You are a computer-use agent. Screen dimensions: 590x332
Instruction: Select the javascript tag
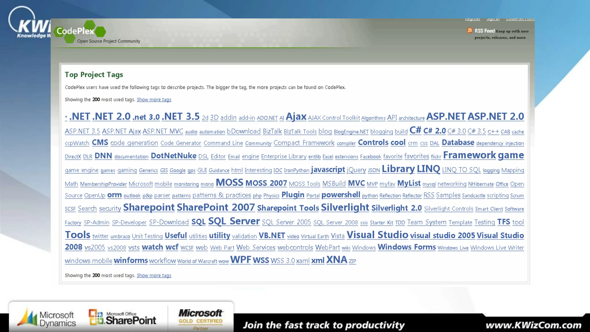328,169
